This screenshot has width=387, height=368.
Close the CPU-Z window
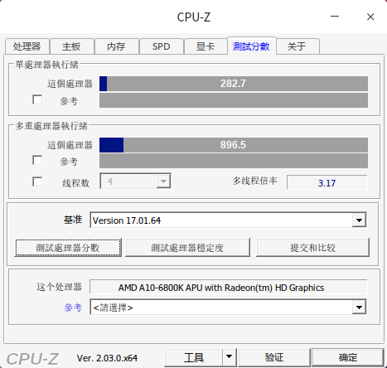370,17
